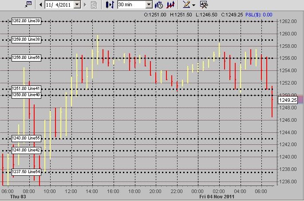Open the 30 min interval dropdown arrow

(x=149, y=4)
